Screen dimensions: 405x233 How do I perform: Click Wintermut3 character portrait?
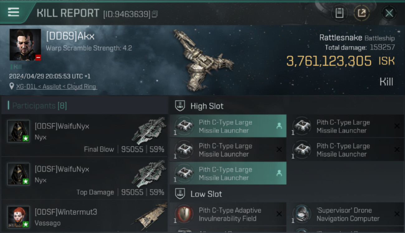coord(19,217)
